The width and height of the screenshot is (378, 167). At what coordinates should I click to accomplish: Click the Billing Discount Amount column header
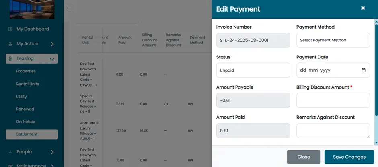coord(149,40)
